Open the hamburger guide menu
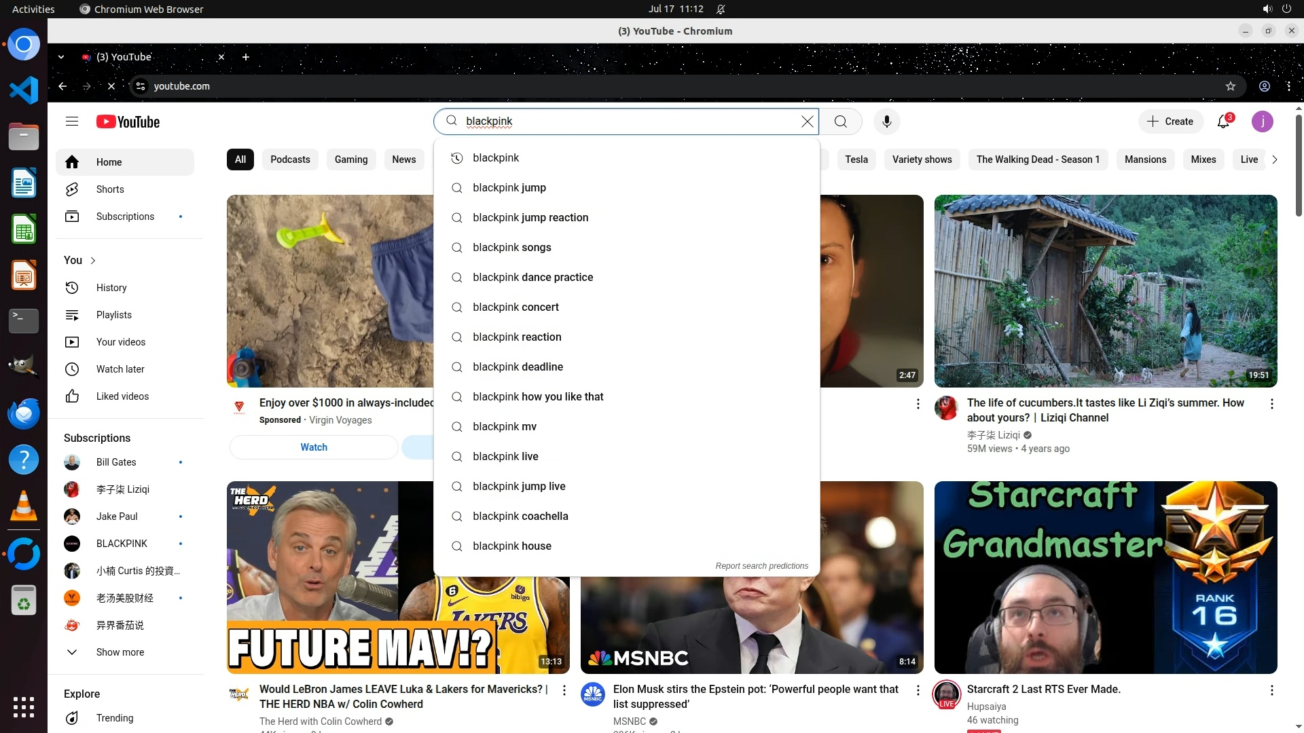Screen dimensions: 1304x733 point(72,121)
